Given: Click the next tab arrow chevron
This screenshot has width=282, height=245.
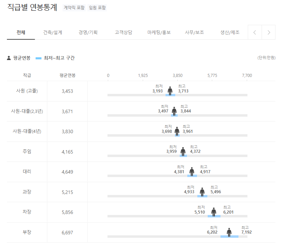Looking at the screenshot, I should (269, 32).
